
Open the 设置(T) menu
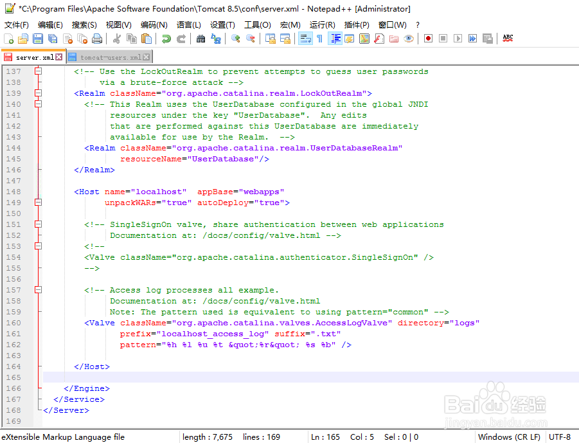[222, 25]
